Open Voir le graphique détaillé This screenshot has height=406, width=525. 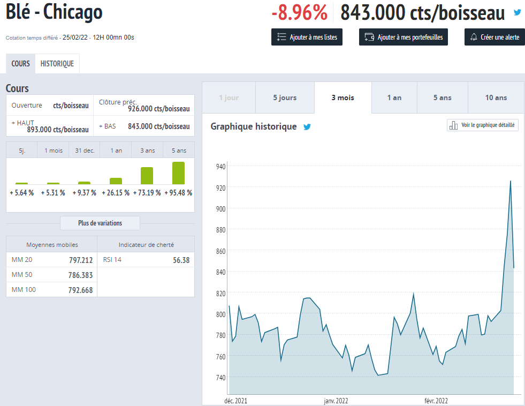click(483, 125)
